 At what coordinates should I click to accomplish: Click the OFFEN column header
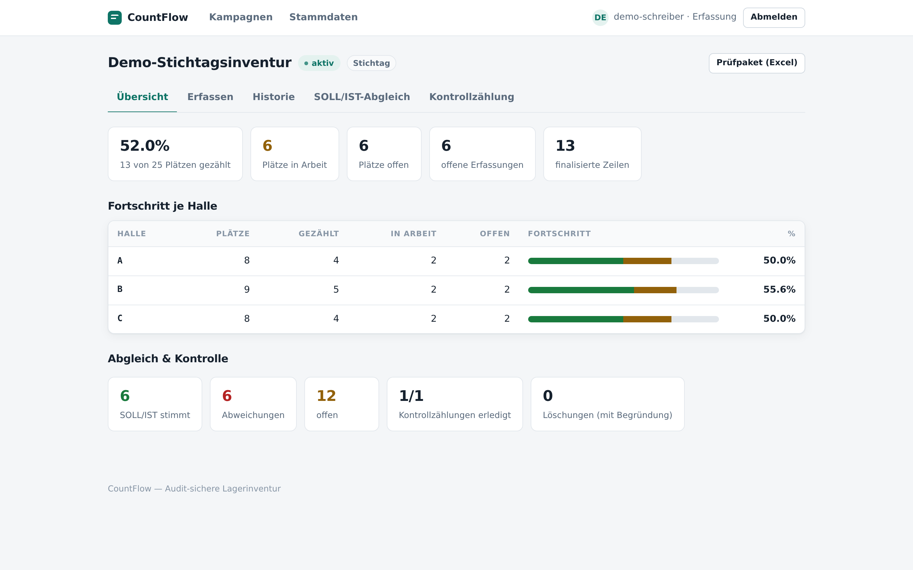(x=495, y=234)
